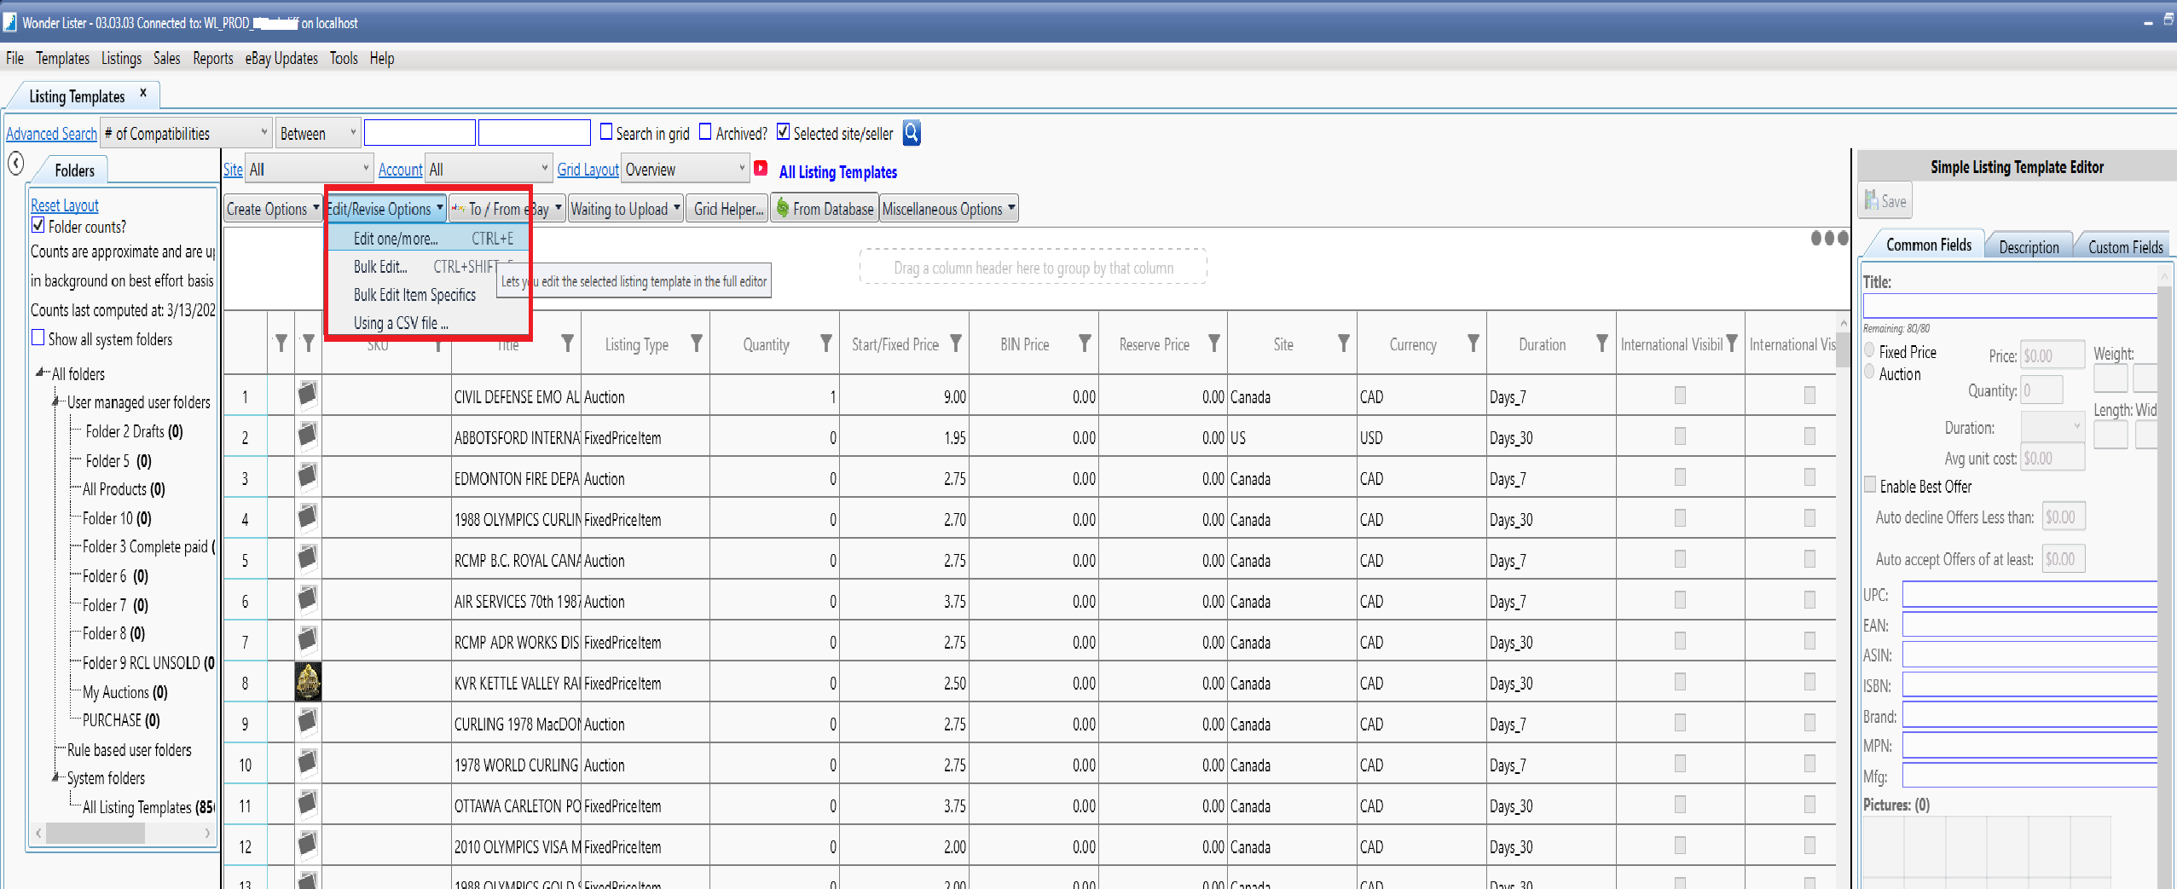This screenshot has width=2177, height=889.
Task: Select the Auction radio button
Action: [1869, 371]
